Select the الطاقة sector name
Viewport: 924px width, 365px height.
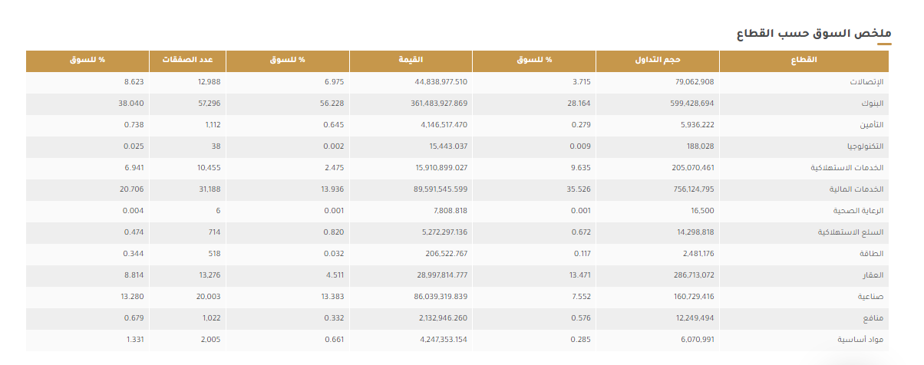click(x=873, y=253)
